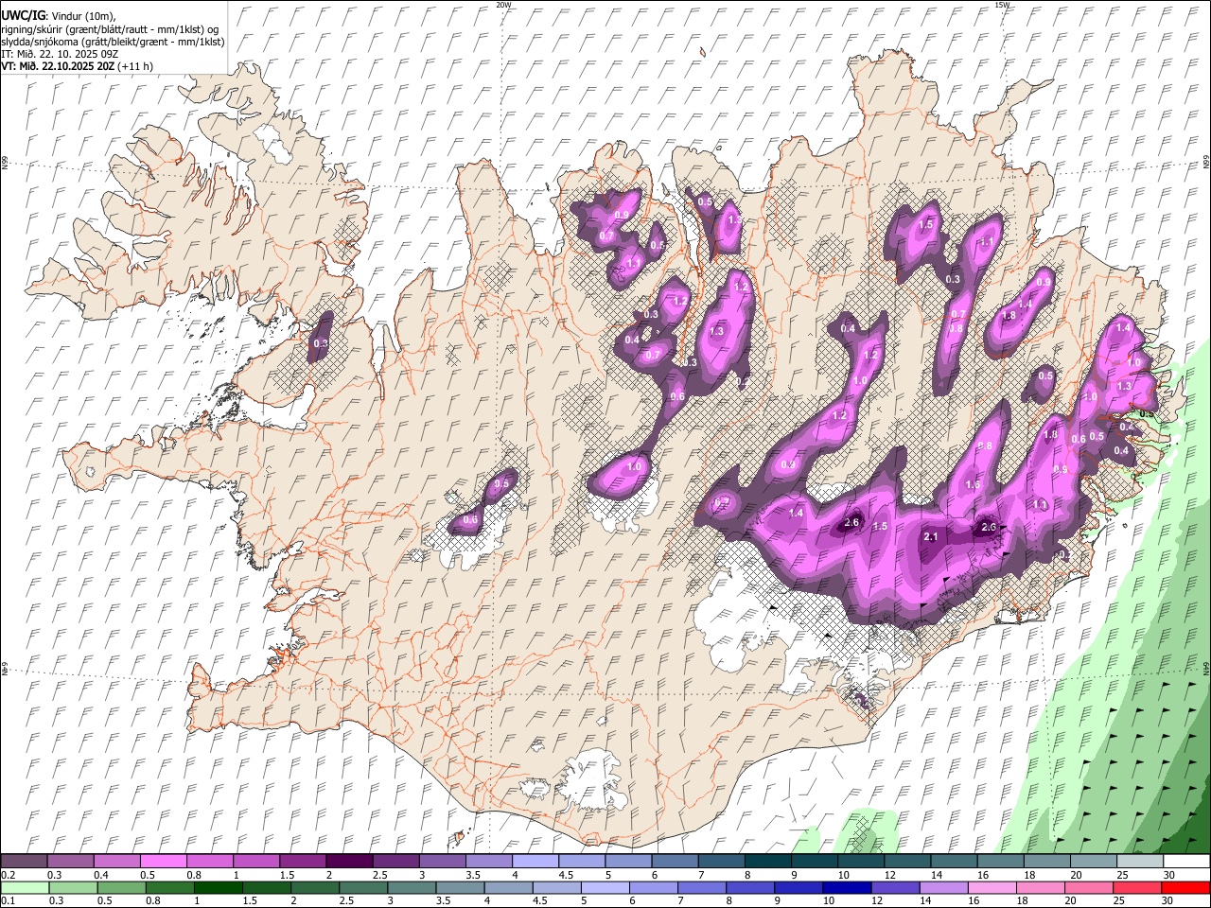
Task: Pick the dark teal swatch in the snow legend
Action: coord(767,861)
